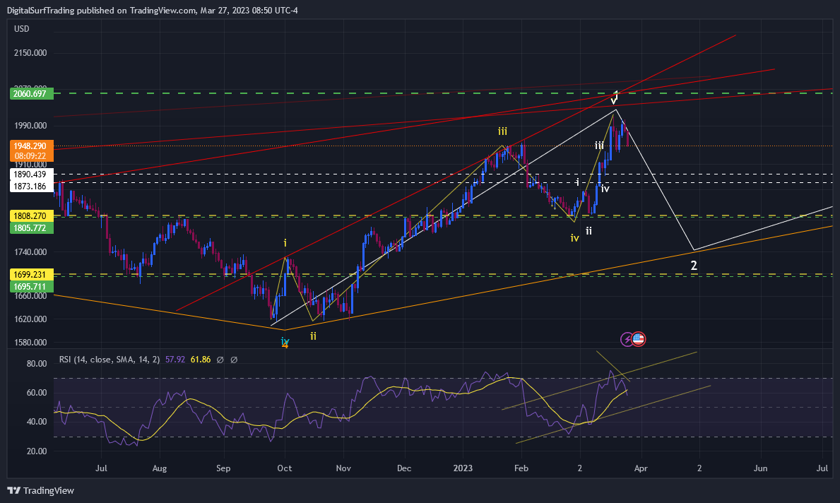Click the USD currency label on price axis
The image size is (840, 503).
click(x=21, y=29)
